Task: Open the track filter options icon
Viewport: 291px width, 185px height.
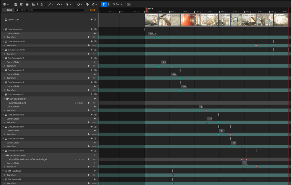Action: click(86, 10)
